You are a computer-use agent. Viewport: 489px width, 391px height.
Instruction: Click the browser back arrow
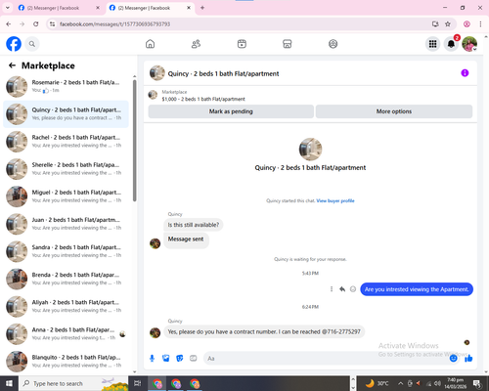click(x=9, y=24)
